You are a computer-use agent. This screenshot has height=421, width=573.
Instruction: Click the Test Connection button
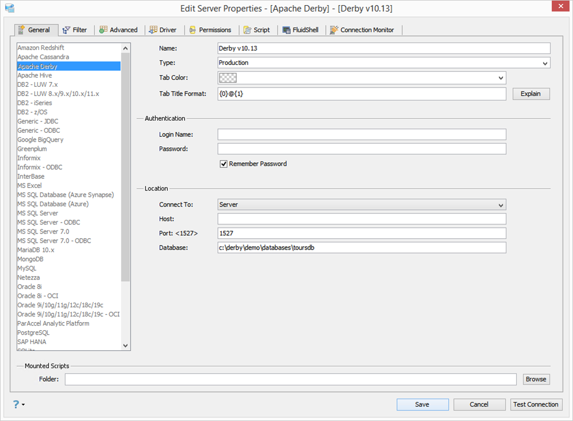(536, 404)
